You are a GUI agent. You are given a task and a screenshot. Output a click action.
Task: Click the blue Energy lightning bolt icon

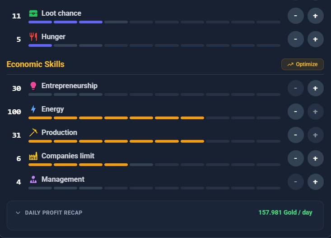[33, 109]
